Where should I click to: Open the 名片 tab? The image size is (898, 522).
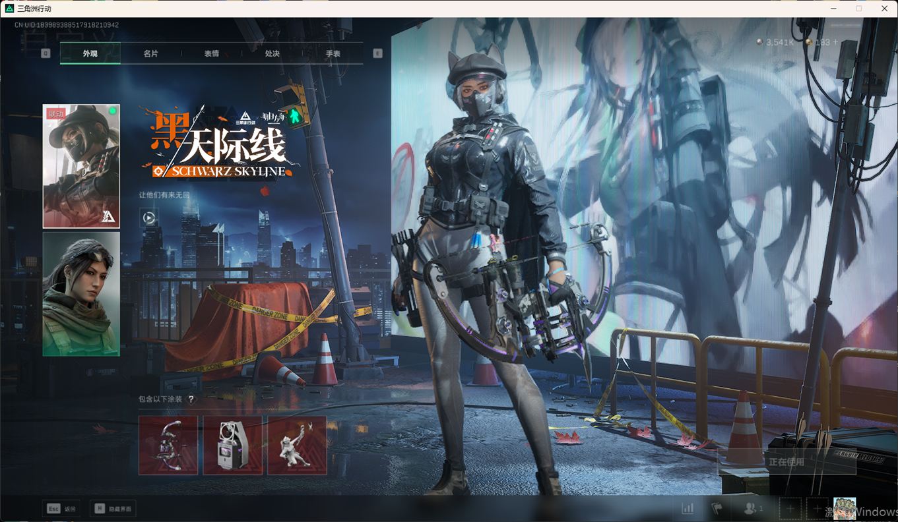[x=151, y=53]
